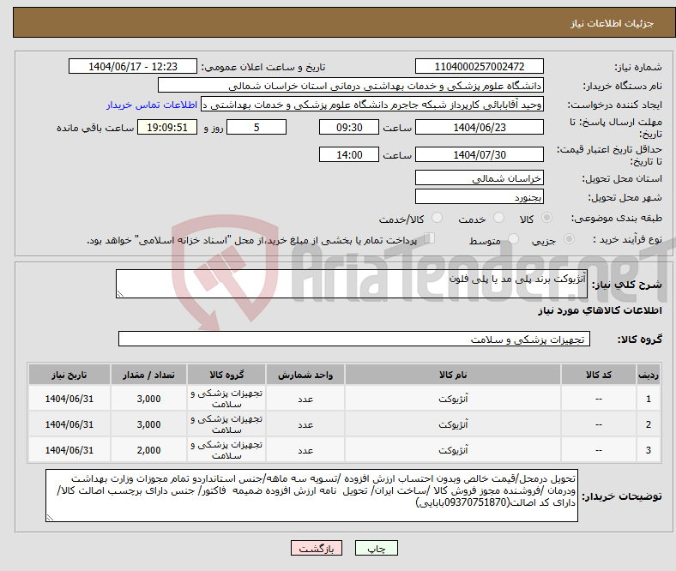Click آنژیوکت item name in row 2

click(453, 424)
